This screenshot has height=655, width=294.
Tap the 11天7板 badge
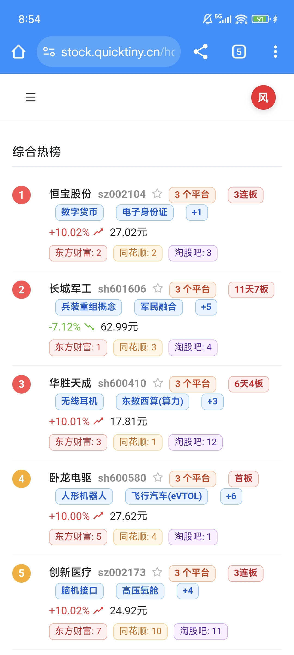251,289
